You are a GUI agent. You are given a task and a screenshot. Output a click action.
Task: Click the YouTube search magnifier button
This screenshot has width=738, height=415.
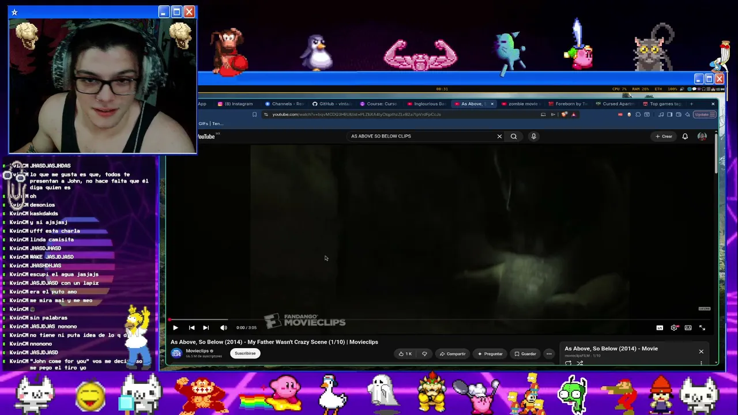(514, 137)
